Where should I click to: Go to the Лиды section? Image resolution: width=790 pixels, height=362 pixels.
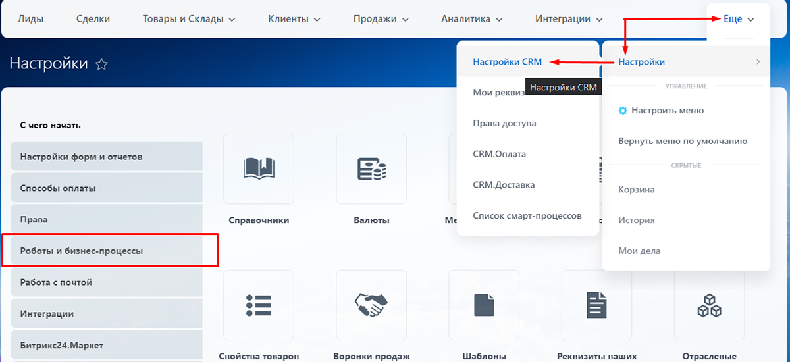coord(30,19)
